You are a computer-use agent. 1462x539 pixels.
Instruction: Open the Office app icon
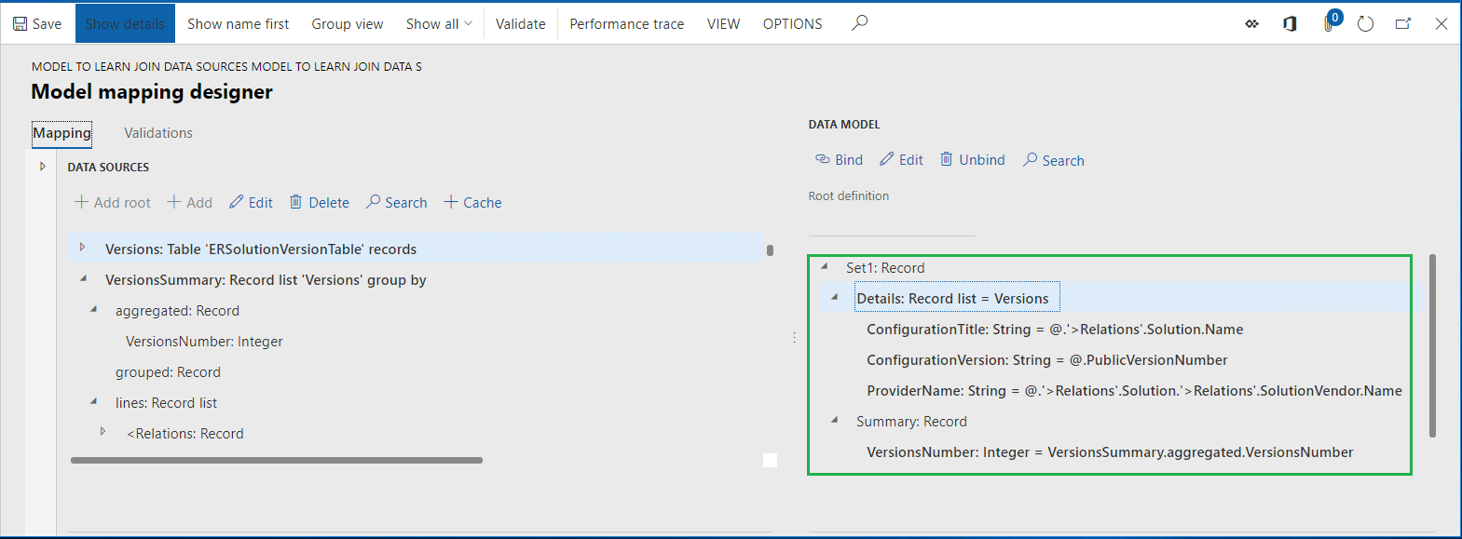pyautogui.click(x=1290, y=24)
